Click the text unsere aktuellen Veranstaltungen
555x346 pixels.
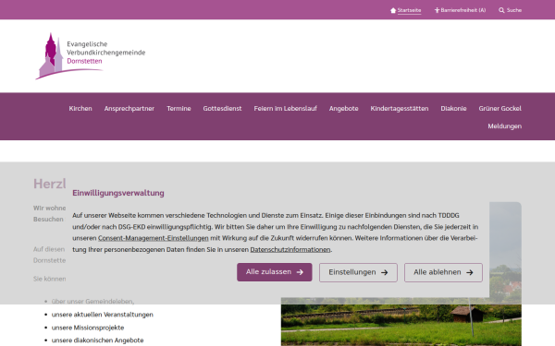pos(103,315)
